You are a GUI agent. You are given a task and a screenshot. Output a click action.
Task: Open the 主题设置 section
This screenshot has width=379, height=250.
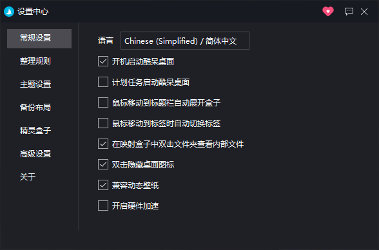35,84
